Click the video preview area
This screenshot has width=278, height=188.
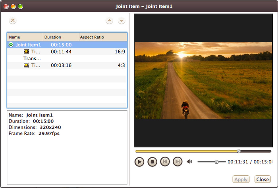pyautogui.click(x=203, y=81)
